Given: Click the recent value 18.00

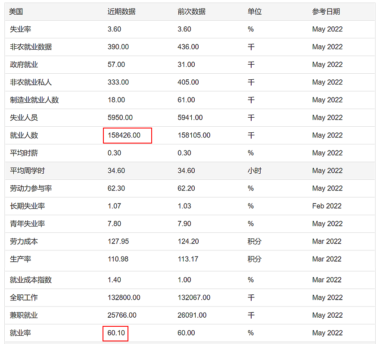Looking at the screenshot, I should tap(116, 100).
